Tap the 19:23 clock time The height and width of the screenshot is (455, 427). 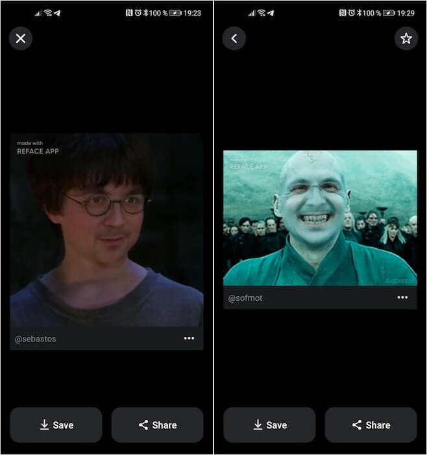click(192, 13)
